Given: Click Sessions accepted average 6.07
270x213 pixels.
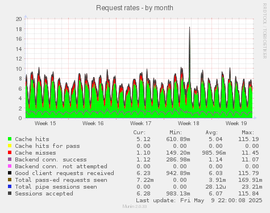Looking at the screenshot, I should coord(215,194).
